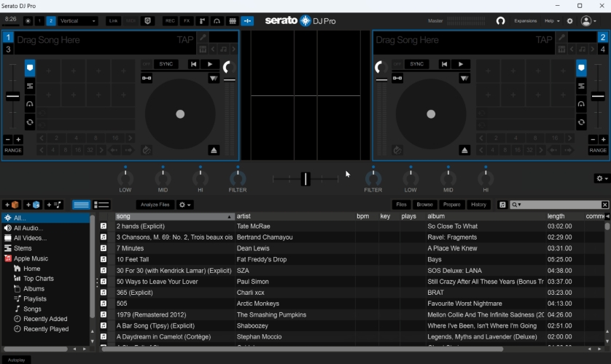
Task: Click deck 1 RANGE button
Action: 13,150
